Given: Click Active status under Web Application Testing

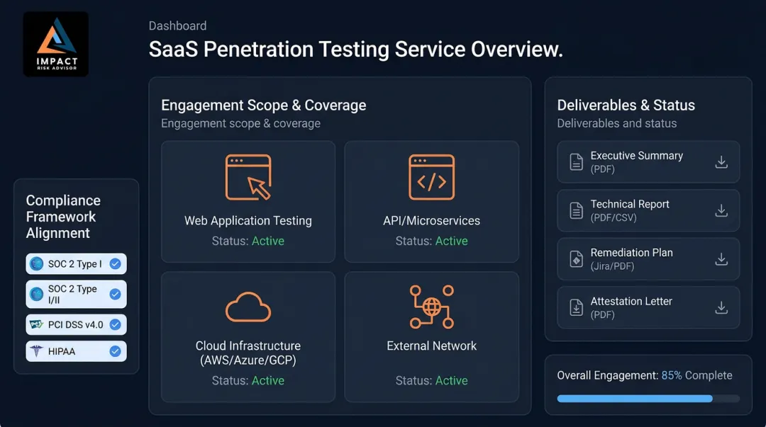Looking at the screenshot, I should [x=267, y=241].
